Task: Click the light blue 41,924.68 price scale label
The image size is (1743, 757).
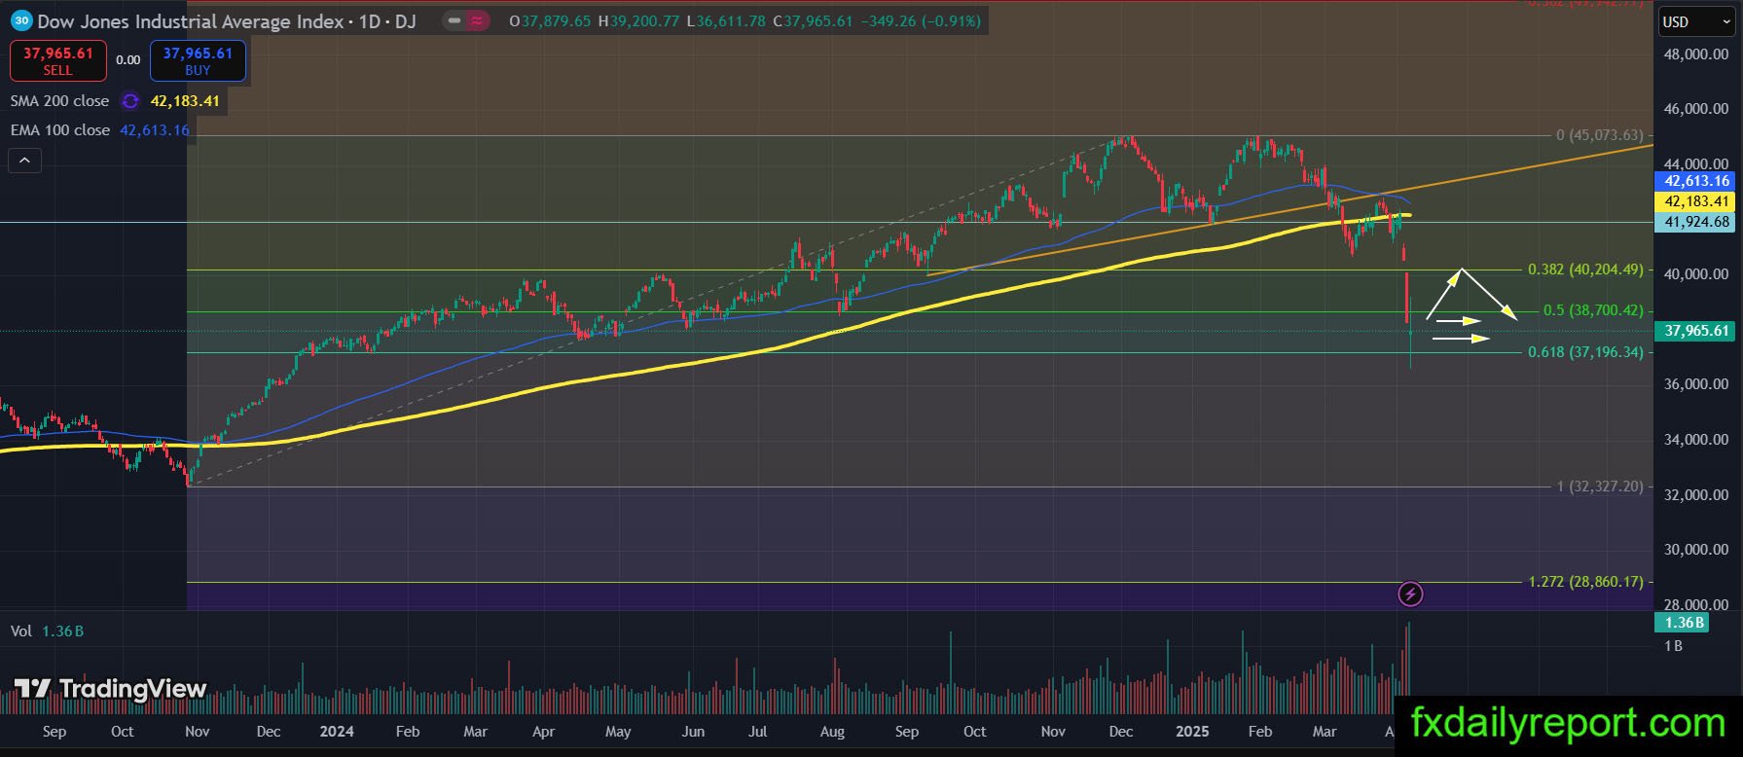Action: tap(1696, 222)
